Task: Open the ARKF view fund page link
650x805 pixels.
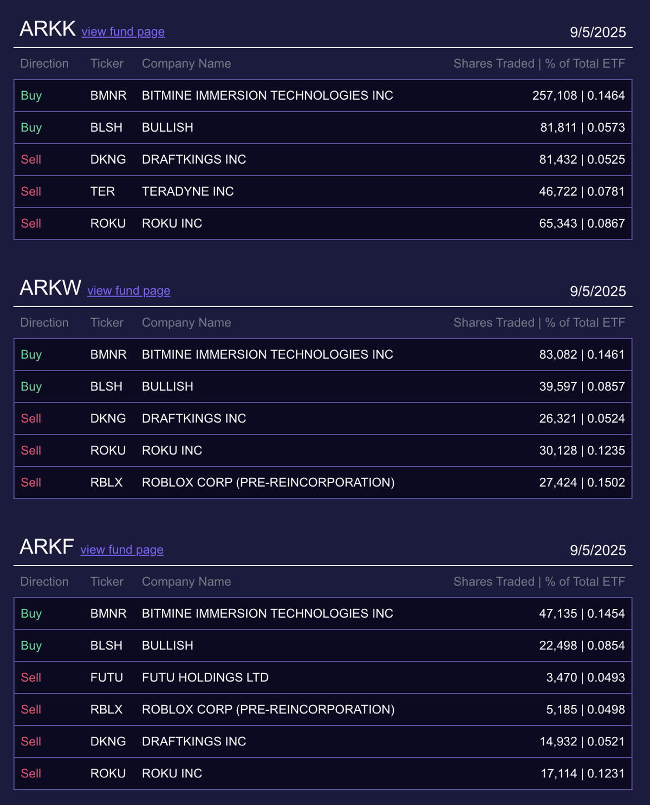Action: [122, 550]
